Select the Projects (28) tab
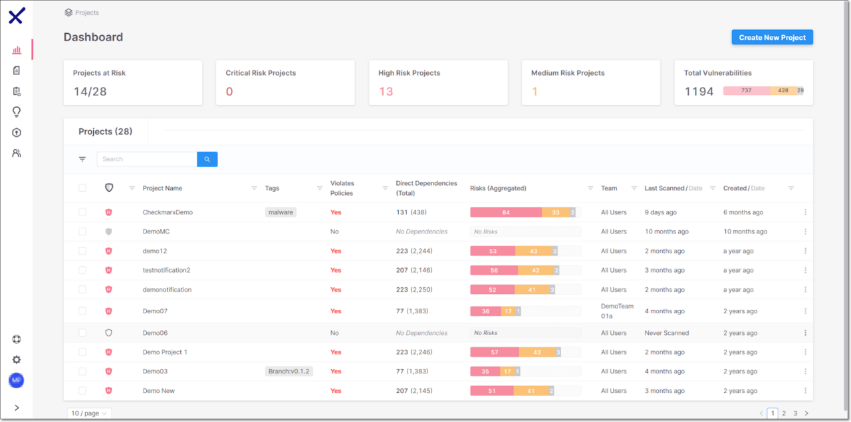This screenshot has width=851, height=422. 105,131
